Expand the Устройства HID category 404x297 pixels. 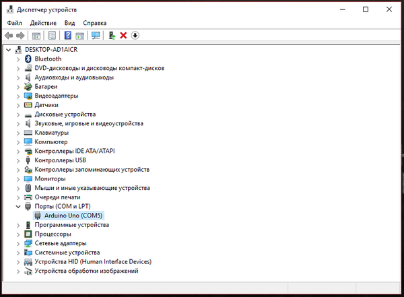tap(18, 262)
